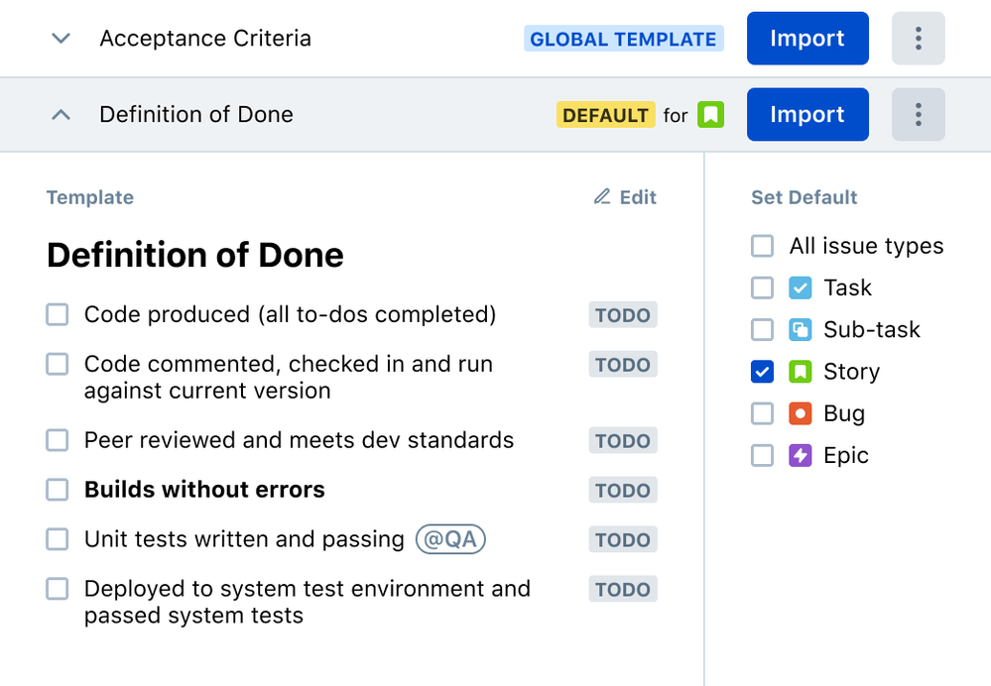991x686 pixels.
Task: Select the purple Epic lightning icon
Action: point(803,454)
